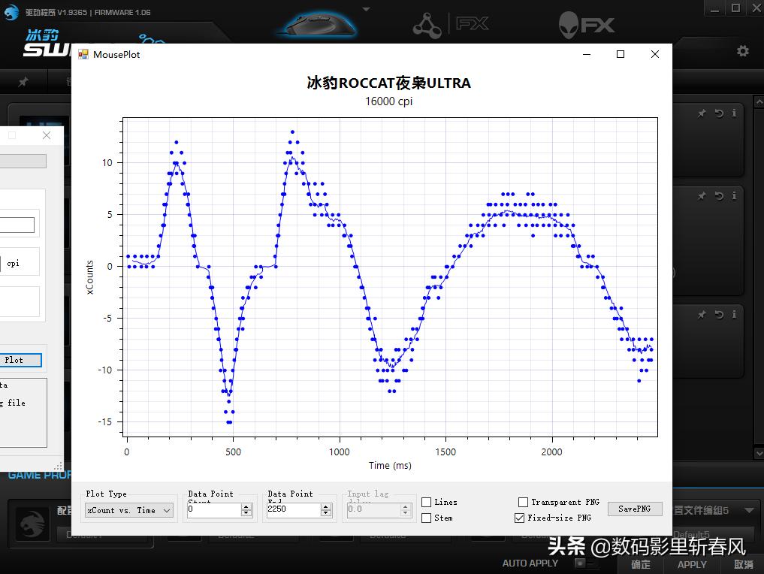This screenshot has height=574, width=764.
Task: Click the pin icon on the top-right panel
Action: 702,113
